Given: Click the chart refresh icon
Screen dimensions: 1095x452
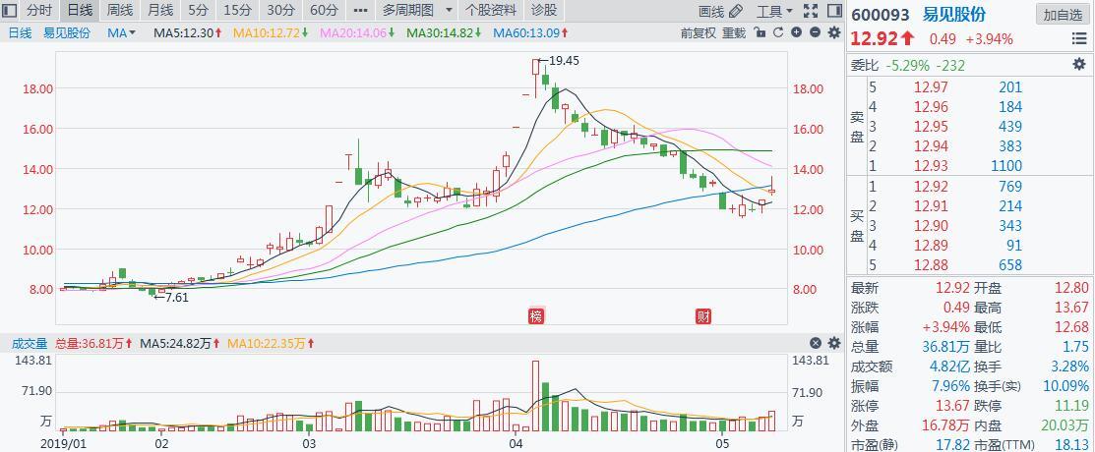Looking at the screenshot, I should click(x=778, y=32).
